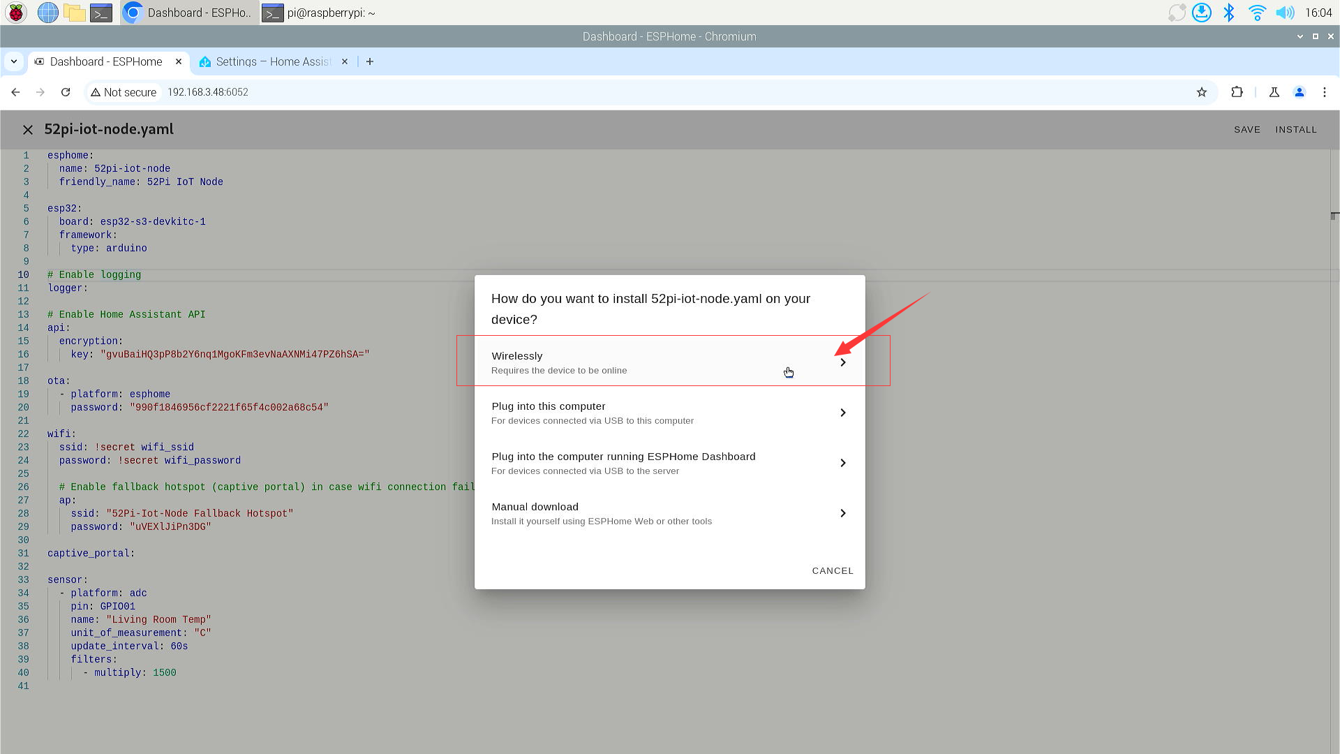
Task: Open a new browser tab
Action: click(370, 61)
